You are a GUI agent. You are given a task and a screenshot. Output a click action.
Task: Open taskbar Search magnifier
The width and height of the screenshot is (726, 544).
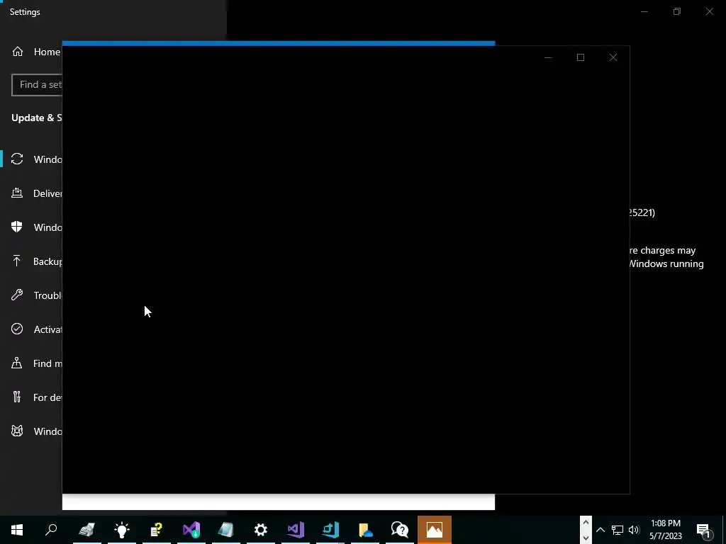[x=51, y=530]
